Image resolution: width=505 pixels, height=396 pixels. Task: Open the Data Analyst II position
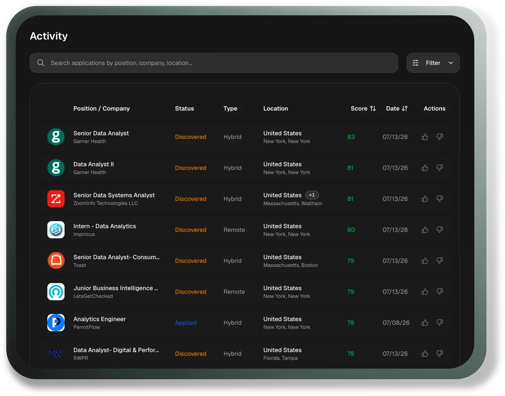(93, 164)
